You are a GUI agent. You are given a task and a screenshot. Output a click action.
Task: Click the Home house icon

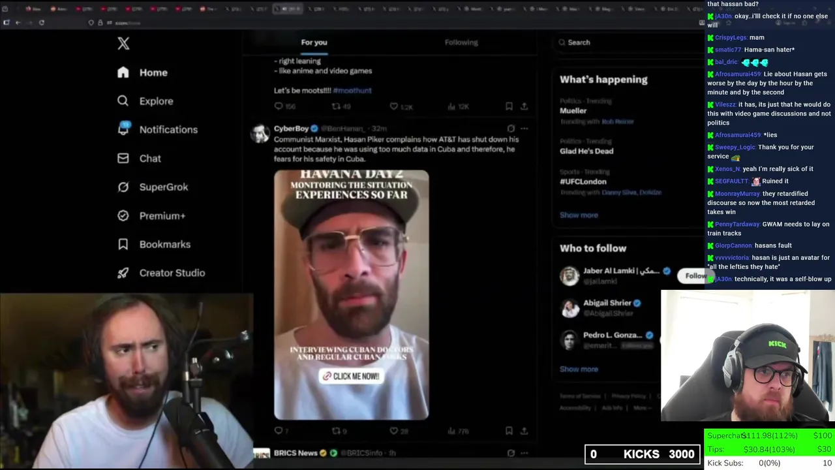tap(123, 72)
